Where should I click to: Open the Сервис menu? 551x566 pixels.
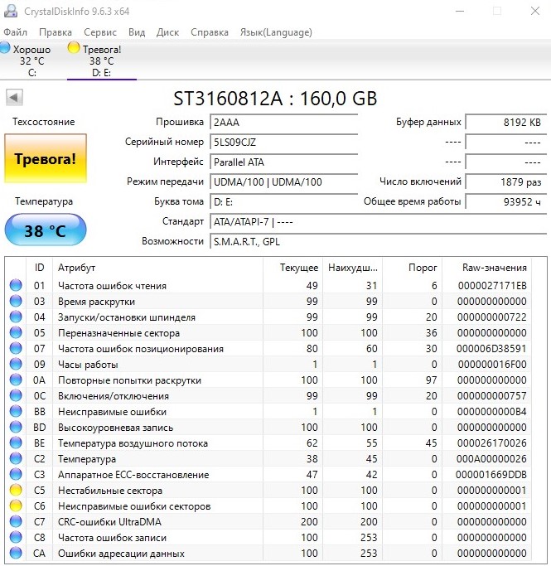[x=100, y=32]
